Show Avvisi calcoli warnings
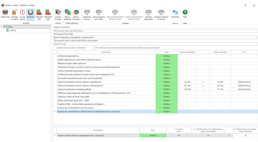Screen dimensions: 258x142 coord(22,13)
